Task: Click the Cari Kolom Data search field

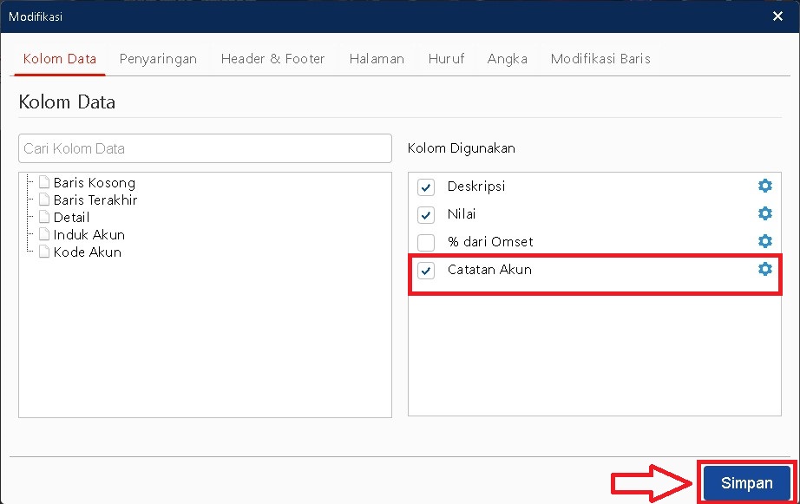Action: [205, 148]
